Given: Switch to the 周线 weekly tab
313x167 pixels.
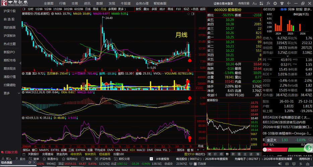Looking at the screenshot, I should [96, 9].
